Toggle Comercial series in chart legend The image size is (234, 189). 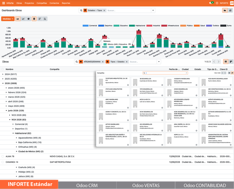pos(90,26)
